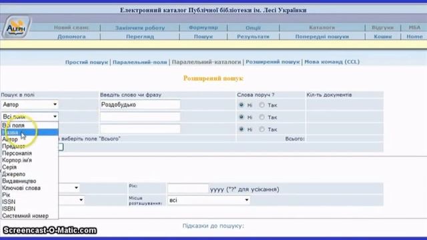Open the МБА link
Image resolution: width=427 pixels, height=240 pixels.
(414, 27)
